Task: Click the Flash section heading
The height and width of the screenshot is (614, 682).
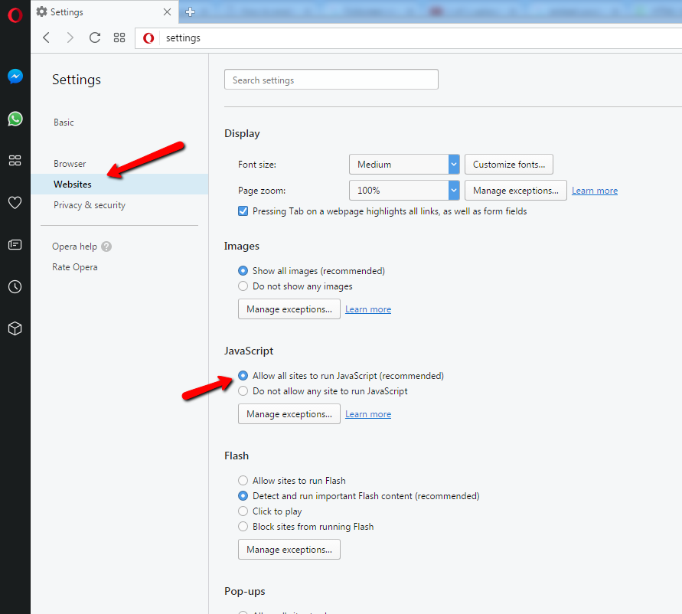Action: [237, 456]
